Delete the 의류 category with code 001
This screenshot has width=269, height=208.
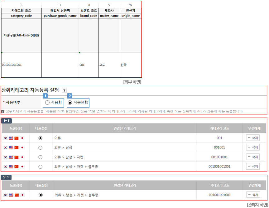(x=253, y=138)
